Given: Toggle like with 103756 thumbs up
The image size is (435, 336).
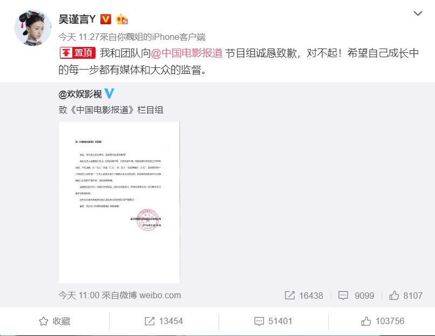Looking at the screenshot, I should click(383, 321).
